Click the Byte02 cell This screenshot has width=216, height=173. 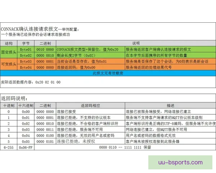tap(26, 55)
